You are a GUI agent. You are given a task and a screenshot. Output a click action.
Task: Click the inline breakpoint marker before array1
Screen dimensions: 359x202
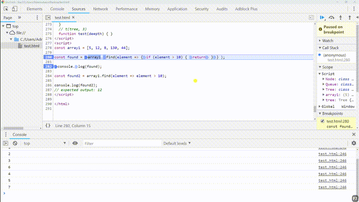coord(86,57)
